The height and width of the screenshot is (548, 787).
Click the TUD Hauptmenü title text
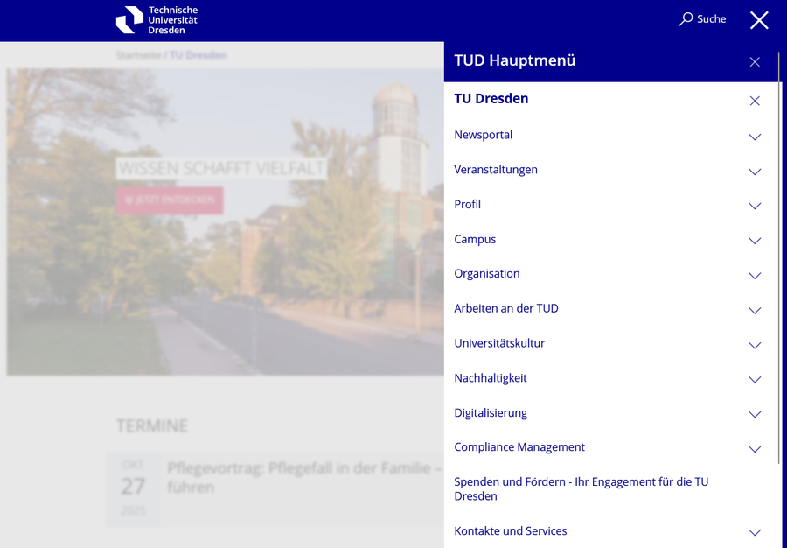(x=514, y=60)
